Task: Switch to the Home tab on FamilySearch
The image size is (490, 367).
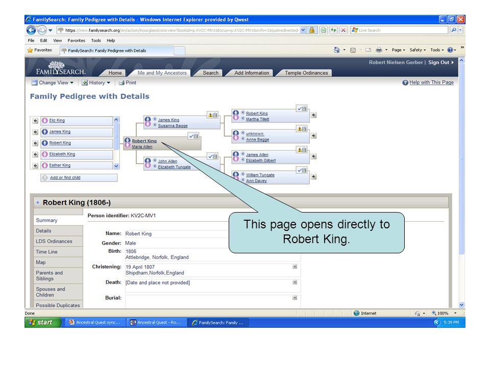Action: (x=115, y=73)
